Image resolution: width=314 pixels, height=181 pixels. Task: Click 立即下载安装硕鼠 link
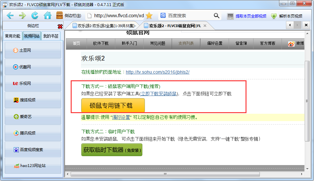tap(159, 94)
